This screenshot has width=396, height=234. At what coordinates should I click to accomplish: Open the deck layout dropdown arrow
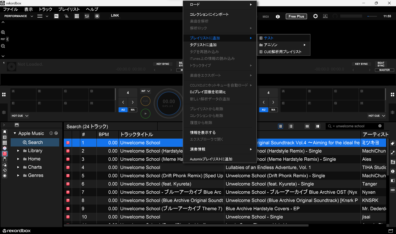click(47, 16)
